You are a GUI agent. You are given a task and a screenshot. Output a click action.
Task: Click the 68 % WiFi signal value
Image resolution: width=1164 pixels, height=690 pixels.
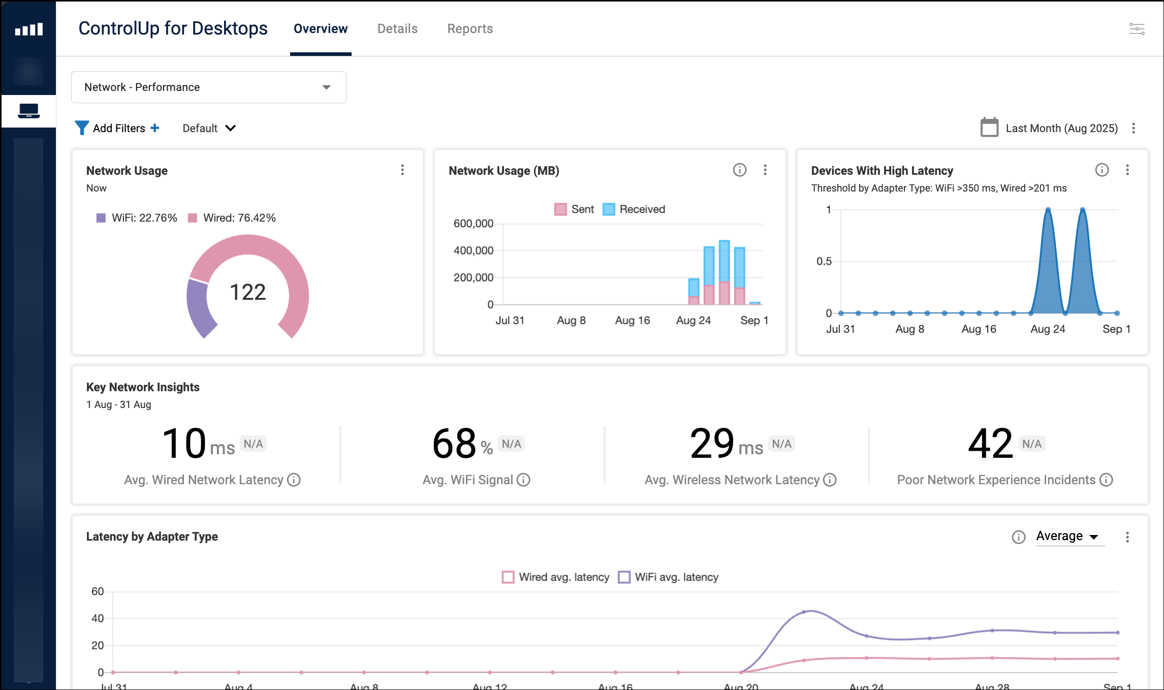coord(462,444)
